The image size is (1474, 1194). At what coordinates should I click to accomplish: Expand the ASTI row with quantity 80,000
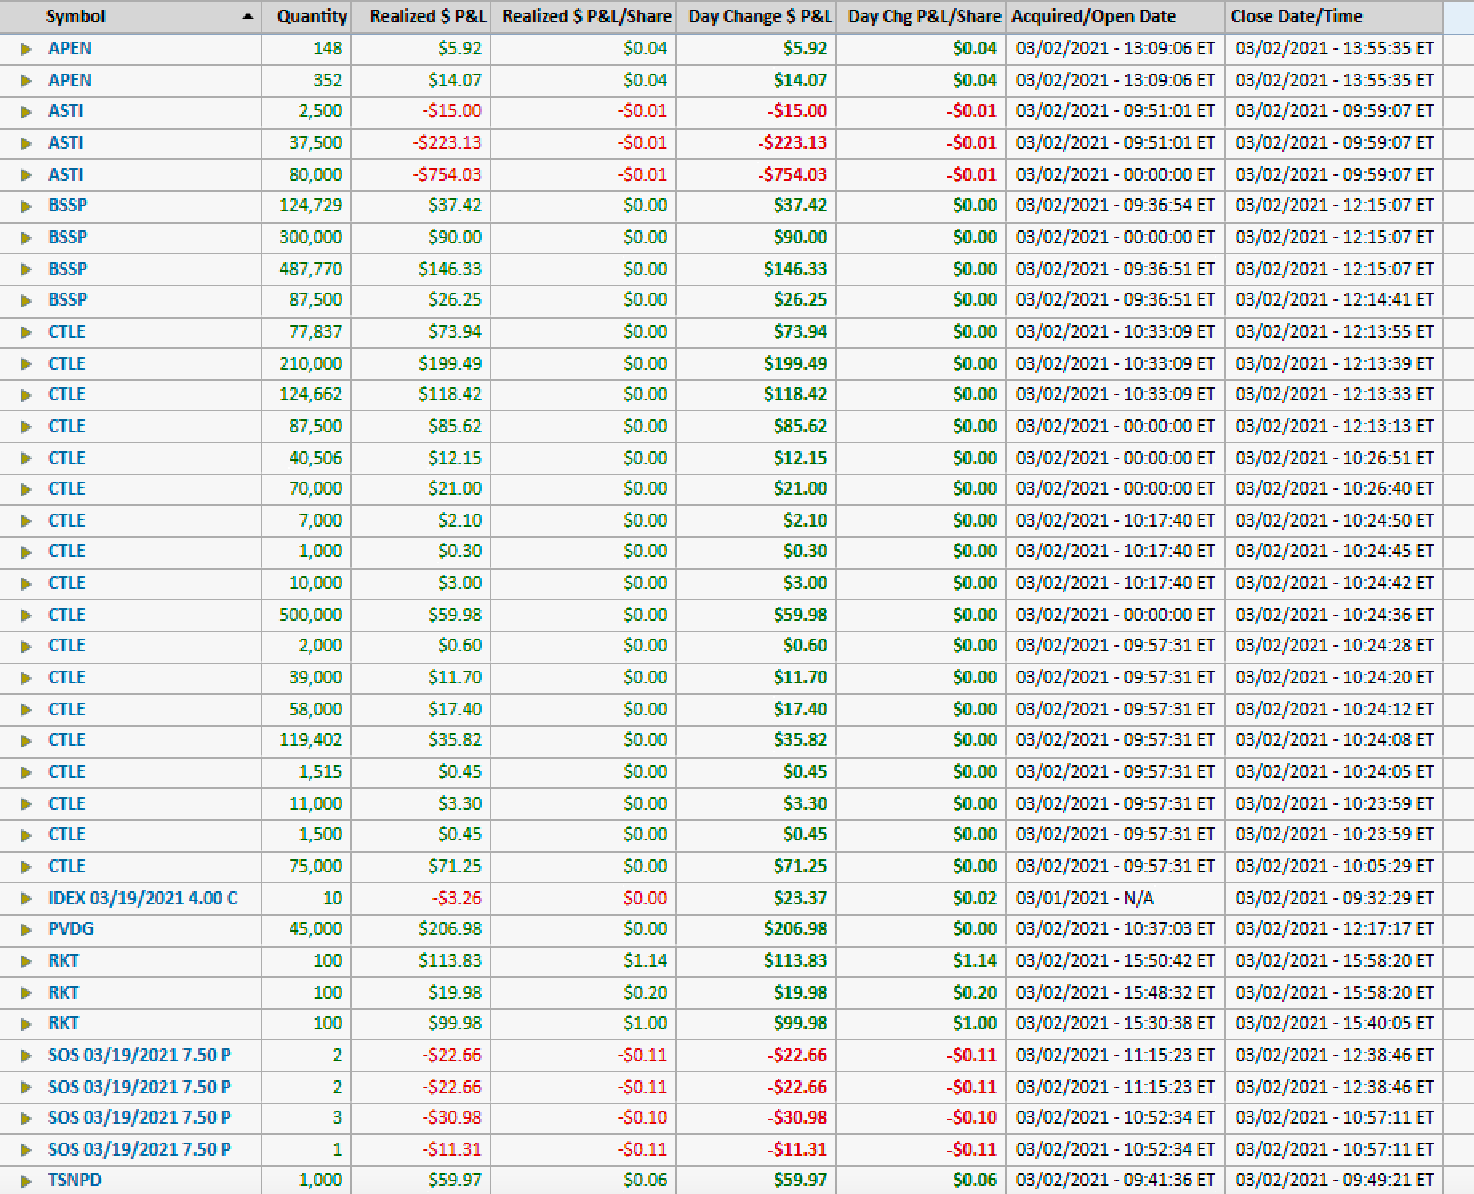[26, 175]
